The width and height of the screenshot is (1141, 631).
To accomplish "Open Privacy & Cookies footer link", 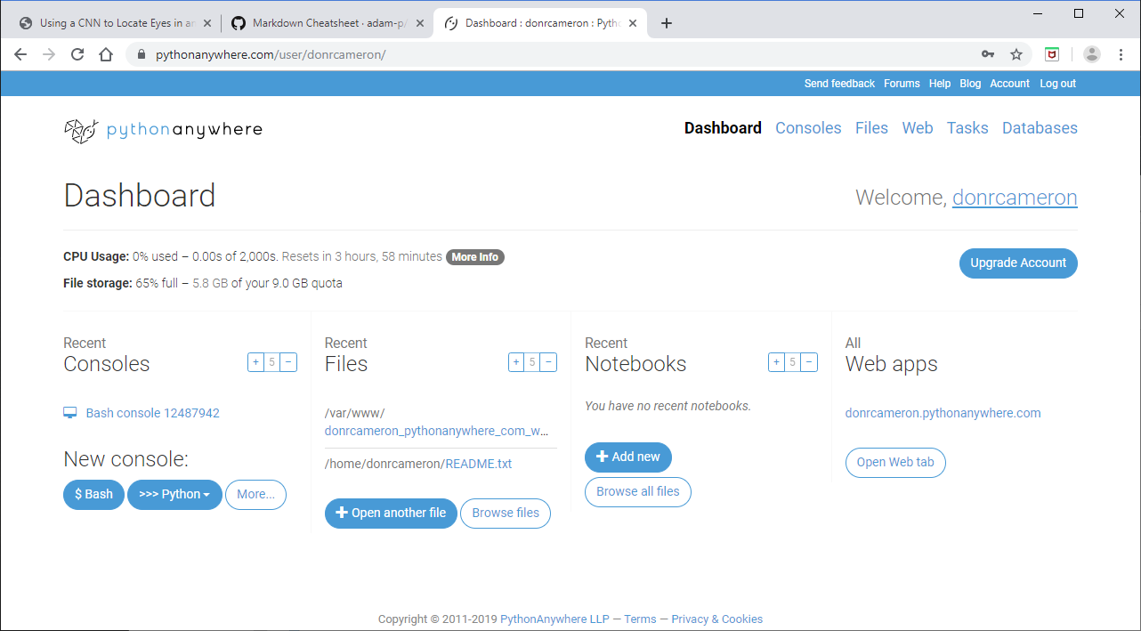I will tap(717, 619).
